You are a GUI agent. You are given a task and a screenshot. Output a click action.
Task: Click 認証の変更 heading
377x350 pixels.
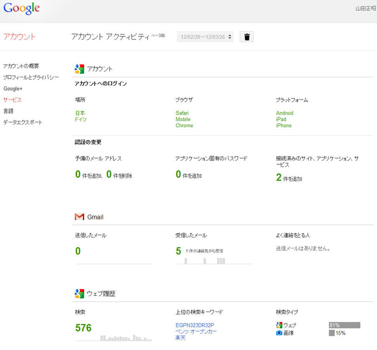[88, 142]
